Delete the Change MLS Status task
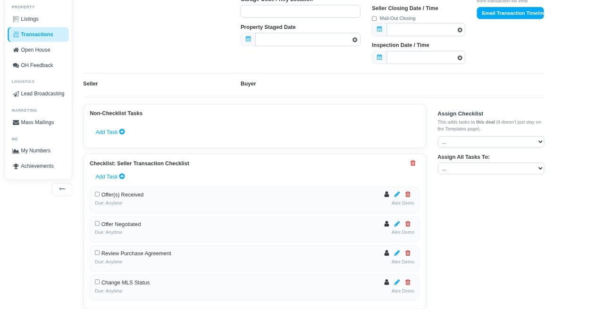The width and height of the screenshot is (604, 309). tap(408, 282)
